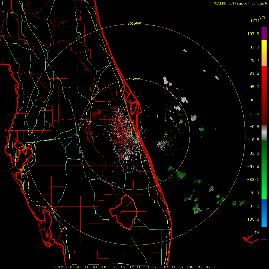
Task: Pick the gray segment of the color bar
Action: 264,132
